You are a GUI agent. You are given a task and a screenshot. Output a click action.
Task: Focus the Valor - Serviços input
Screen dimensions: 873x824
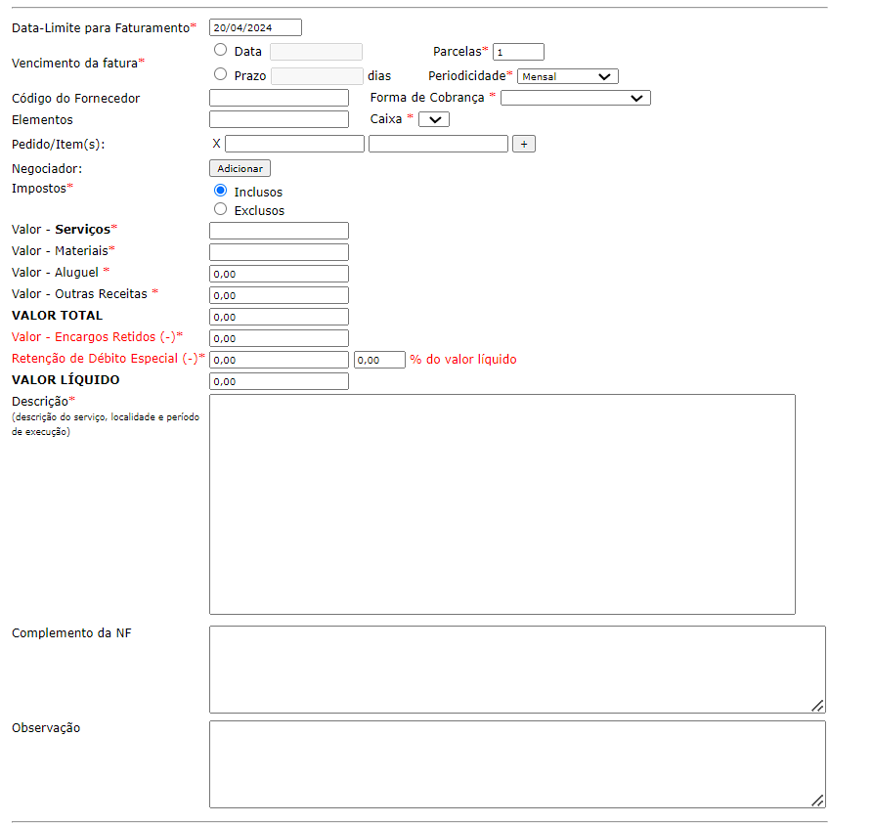point(279,231)
